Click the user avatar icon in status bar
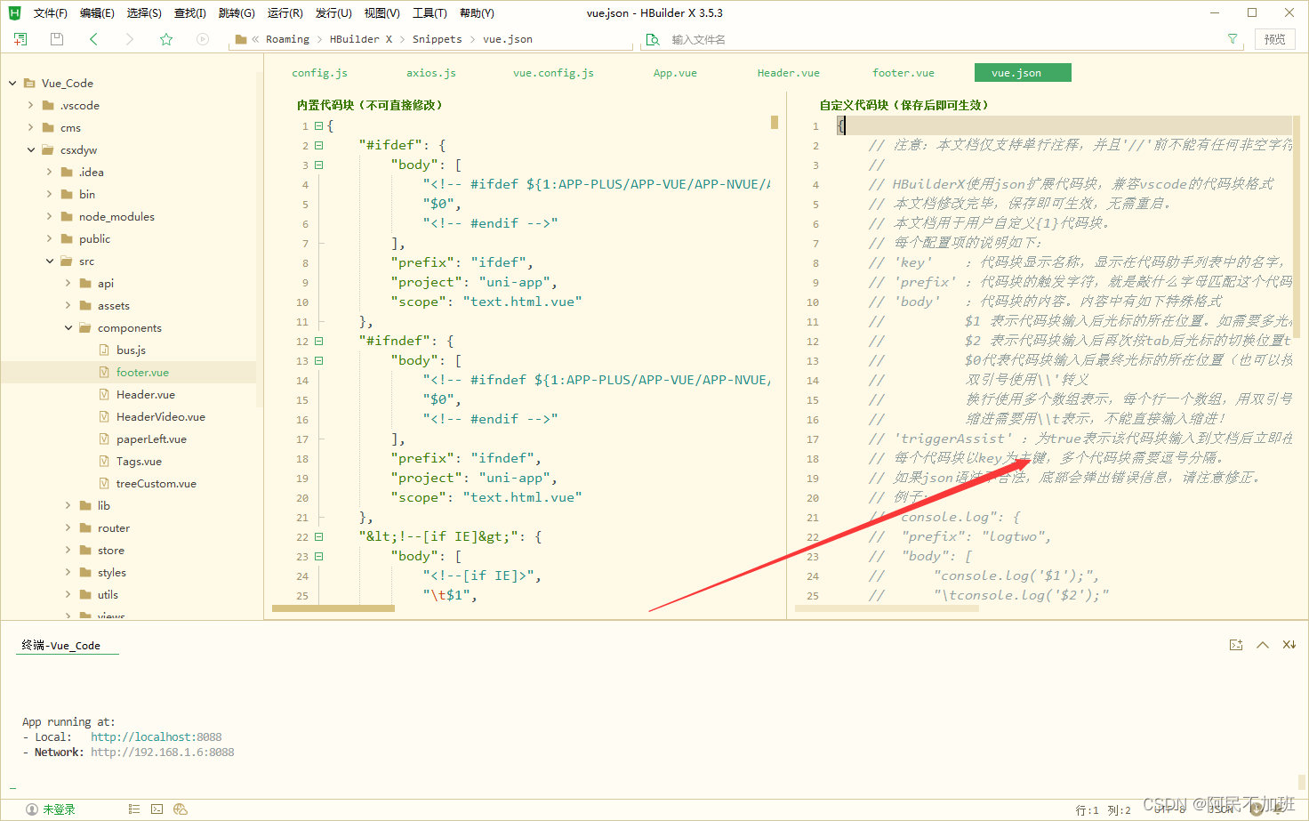 [32, 809]
